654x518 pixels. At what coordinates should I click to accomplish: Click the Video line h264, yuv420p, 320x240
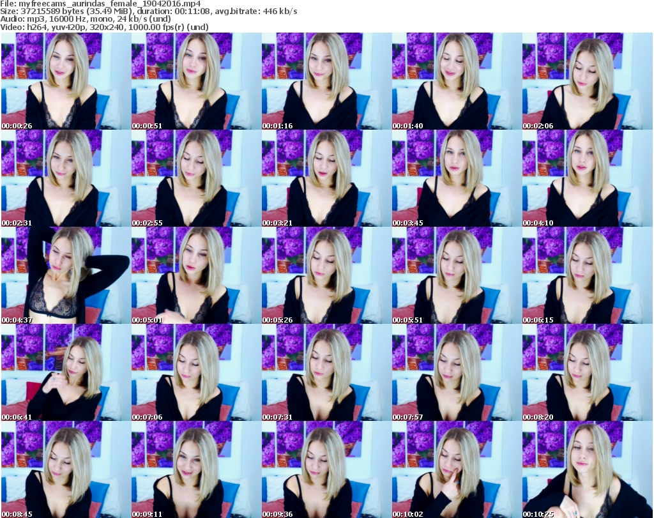pos(75,27)
